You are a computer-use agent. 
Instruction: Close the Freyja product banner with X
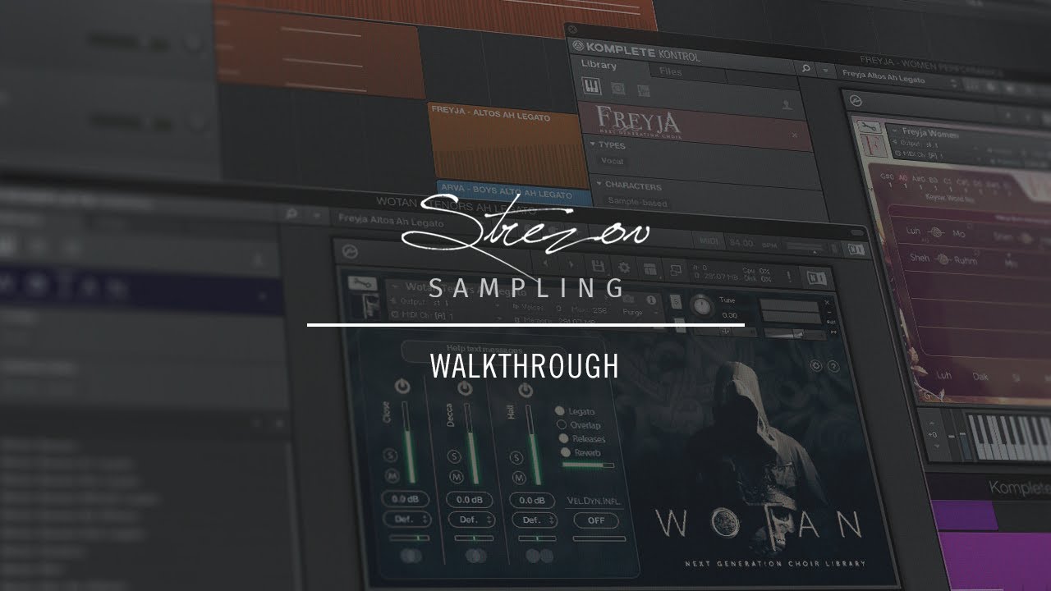[794, 135]
